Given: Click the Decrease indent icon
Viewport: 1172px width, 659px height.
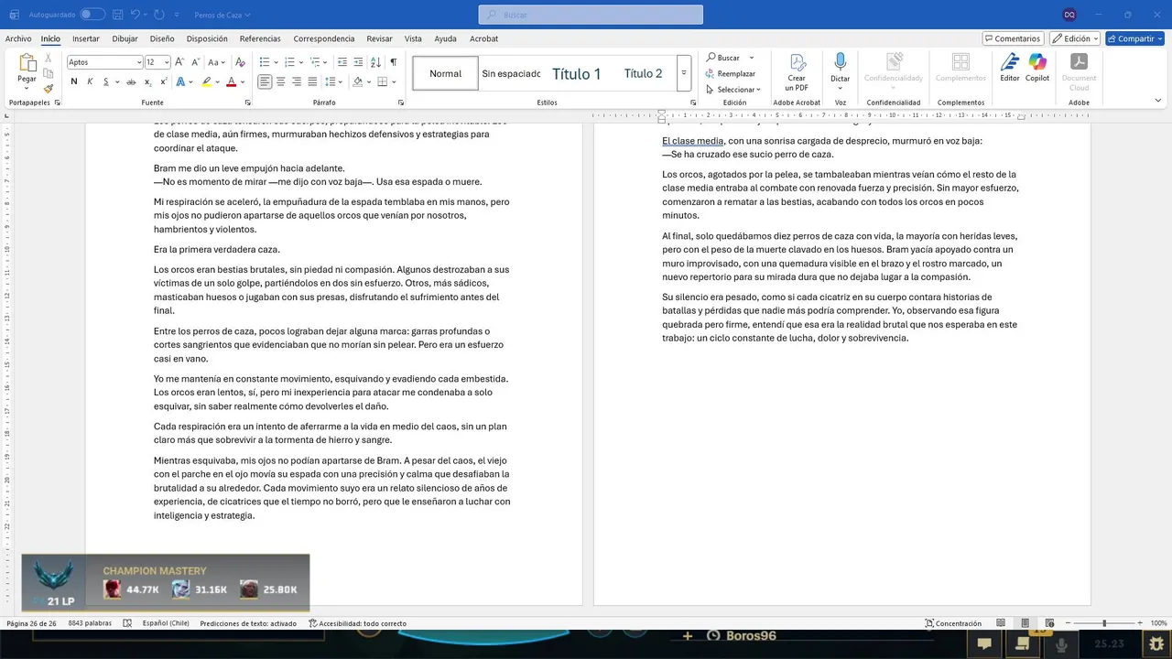Looking at the screenshot, I should click(342, 62).
